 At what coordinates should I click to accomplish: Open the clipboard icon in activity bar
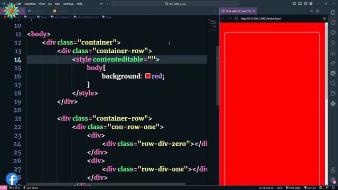[333, 93]
